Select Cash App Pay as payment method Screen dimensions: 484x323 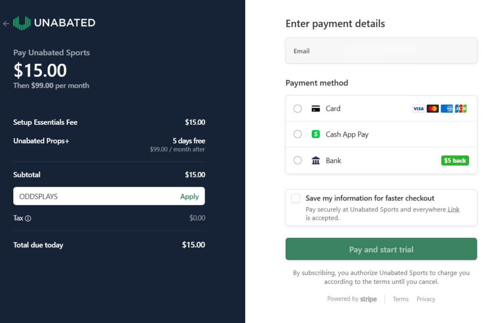pos(297,134)
